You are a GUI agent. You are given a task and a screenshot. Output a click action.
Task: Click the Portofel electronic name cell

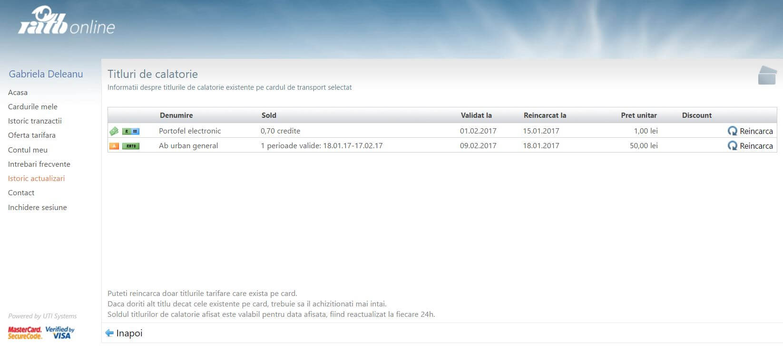coord(190,131)
